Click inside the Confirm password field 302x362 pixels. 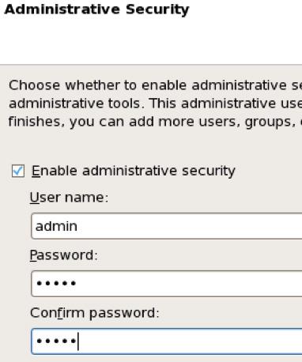167,341
